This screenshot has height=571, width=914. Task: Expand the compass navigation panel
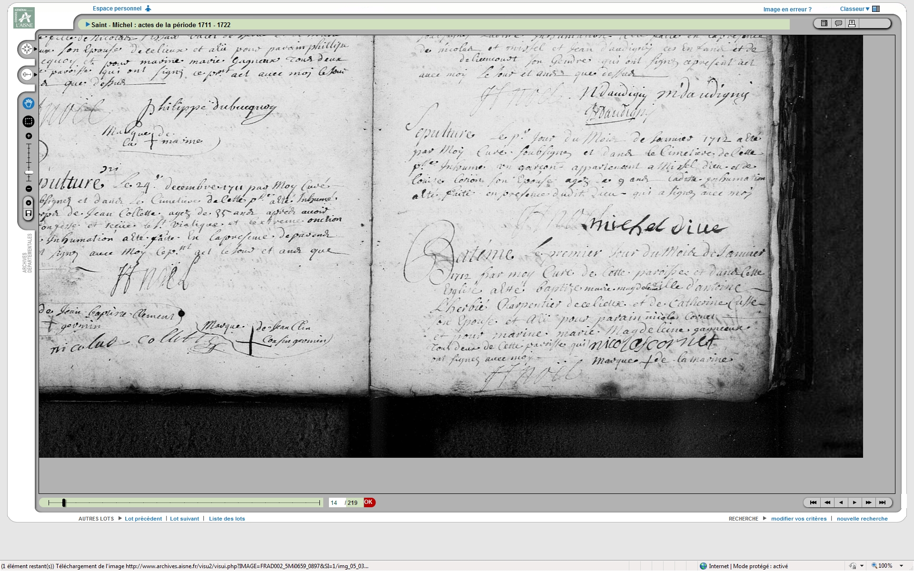point(27,49)
